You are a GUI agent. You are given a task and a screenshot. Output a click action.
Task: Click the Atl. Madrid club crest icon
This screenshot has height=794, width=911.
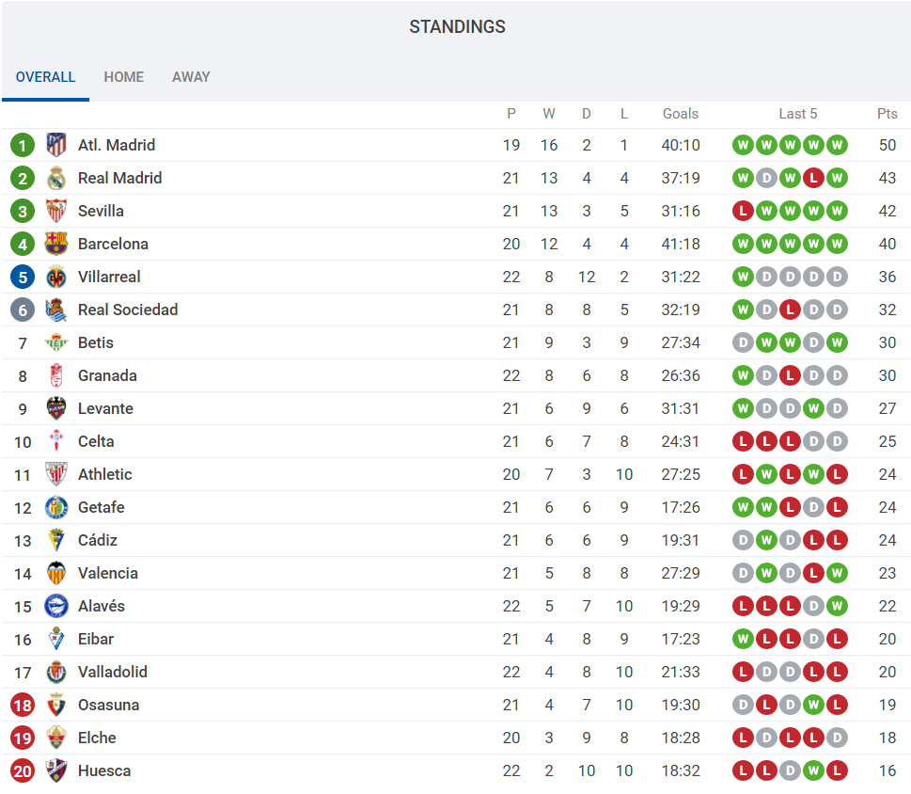click(x=56, y=145)
